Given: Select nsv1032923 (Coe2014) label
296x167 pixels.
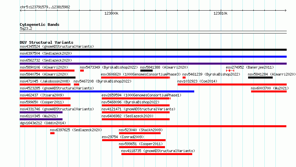Looking at the screenshot, I should pyautogui.click(x=197, y=81).
